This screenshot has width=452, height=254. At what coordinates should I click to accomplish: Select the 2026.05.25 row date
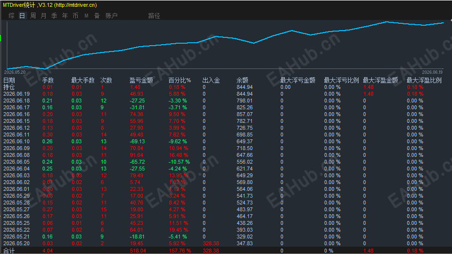pyautogui.click(x=17, y=223)
